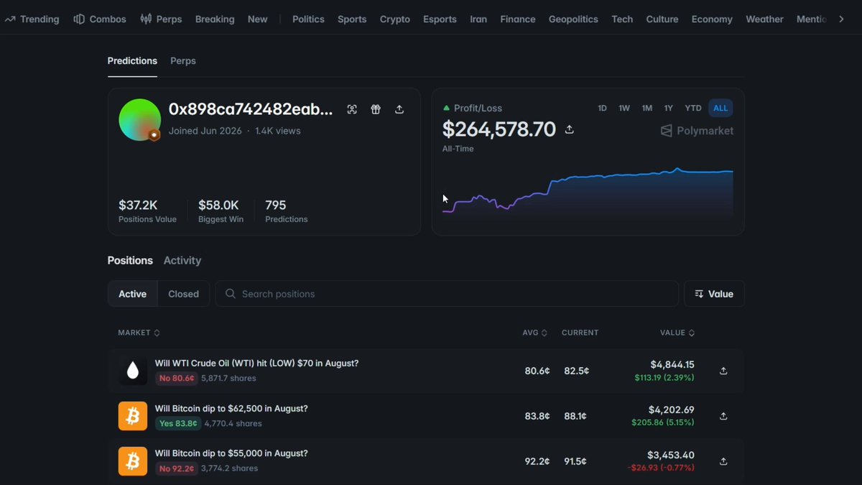The height and width of the screenshot is (485, 862).
Task: Share the Profit/Loss amount via upload icon
Action: pos(570,129)
